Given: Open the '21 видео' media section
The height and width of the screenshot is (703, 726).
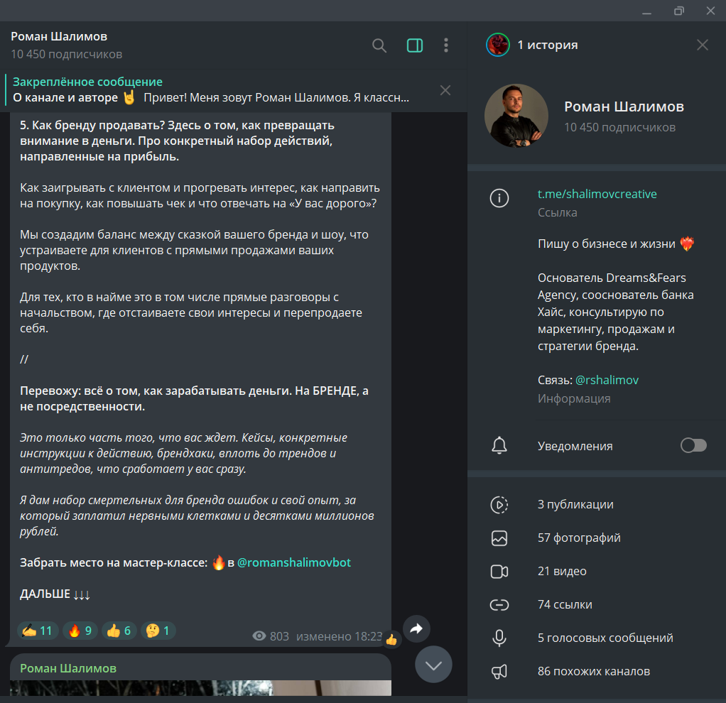Looking at the screenshot, I should 562,571.
